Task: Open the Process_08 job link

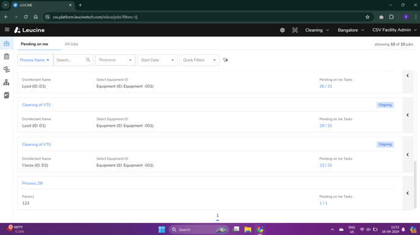Action: tap(32, 183)
